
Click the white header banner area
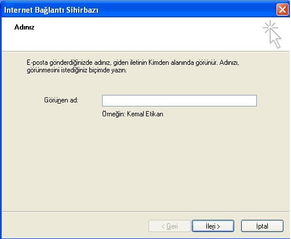(135, 34)
